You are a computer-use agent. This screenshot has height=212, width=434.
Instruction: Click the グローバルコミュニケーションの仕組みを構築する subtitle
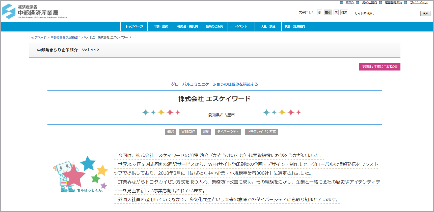coord(214,84)
